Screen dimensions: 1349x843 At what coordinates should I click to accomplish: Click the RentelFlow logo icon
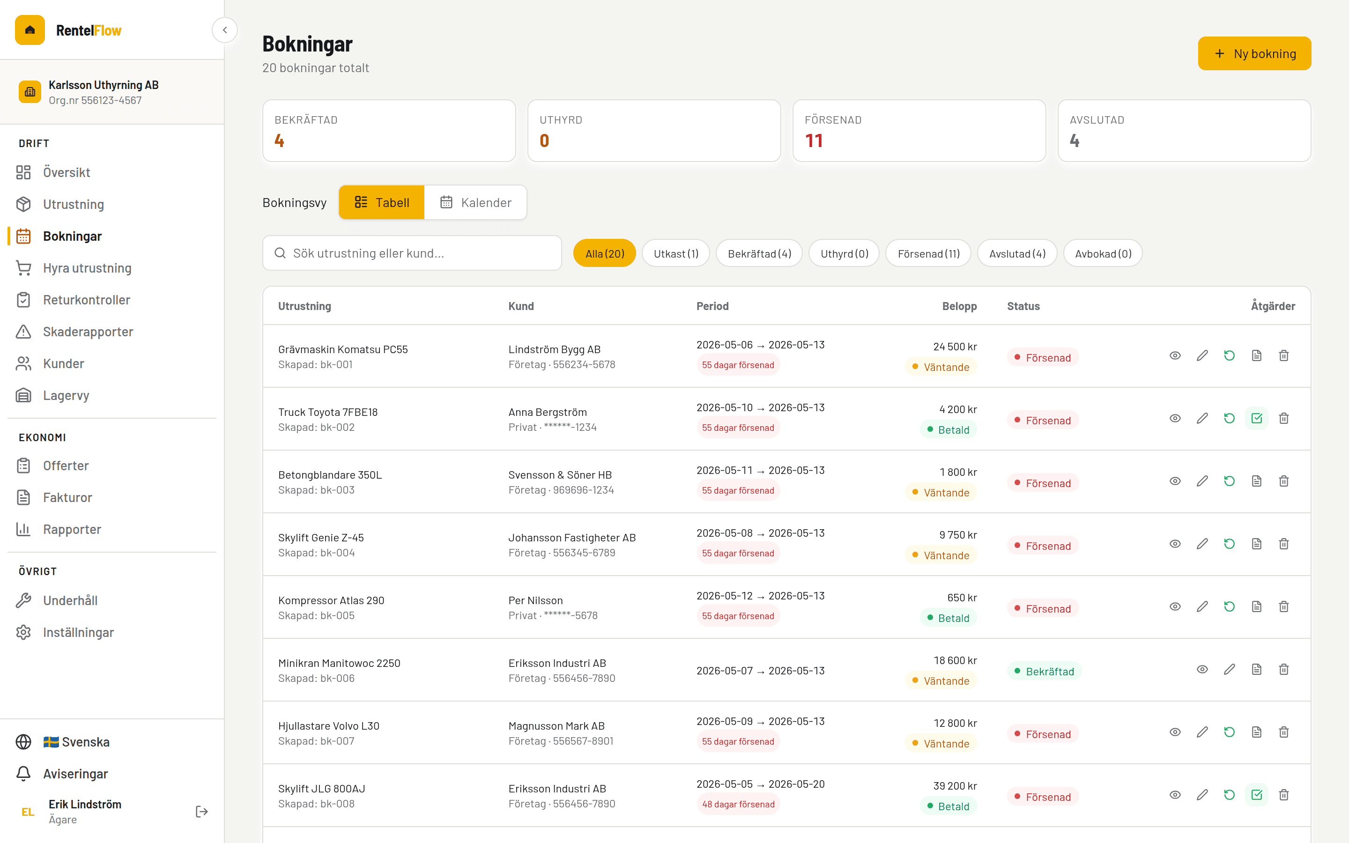coord(30,30)
